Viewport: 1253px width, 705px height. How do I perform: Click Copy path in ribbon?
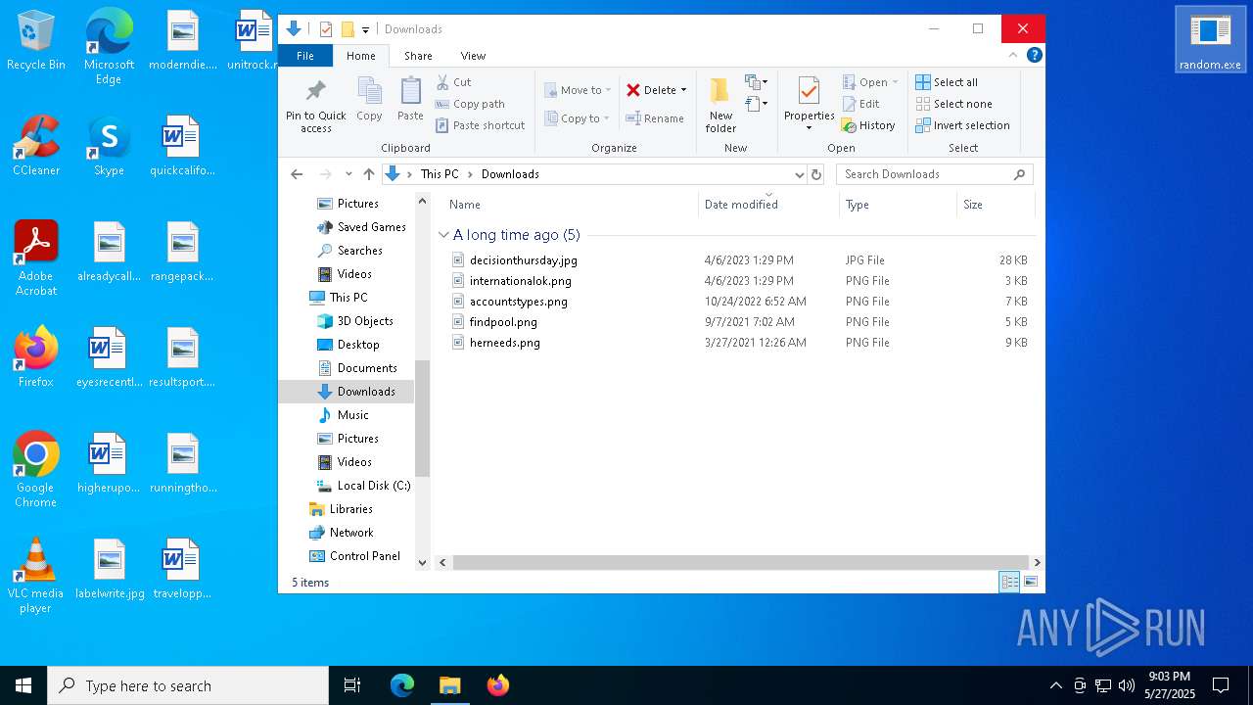point(470,104)
